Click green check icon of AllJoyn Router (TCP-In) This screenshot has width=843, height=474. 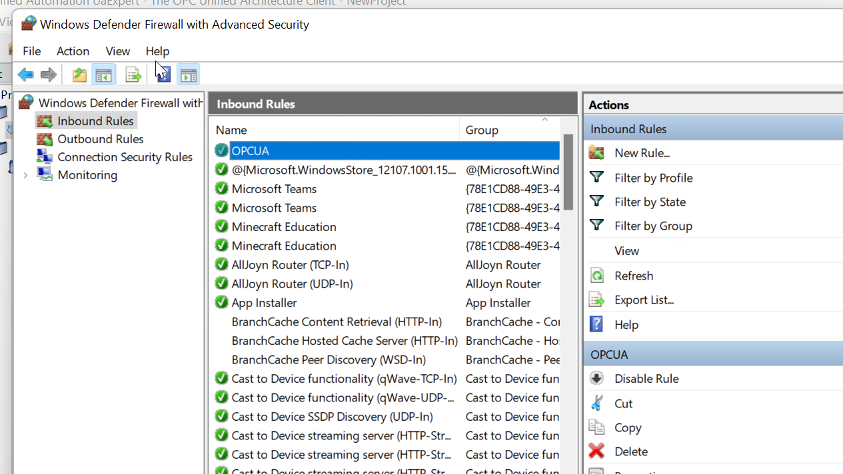pyautogui.click(x=222, y=264)
